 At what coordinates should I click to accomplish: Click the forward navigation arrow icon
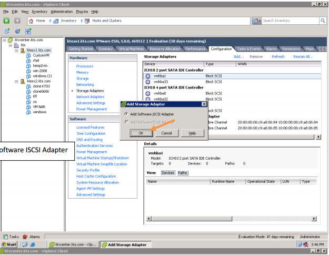(x=17, y=21)
